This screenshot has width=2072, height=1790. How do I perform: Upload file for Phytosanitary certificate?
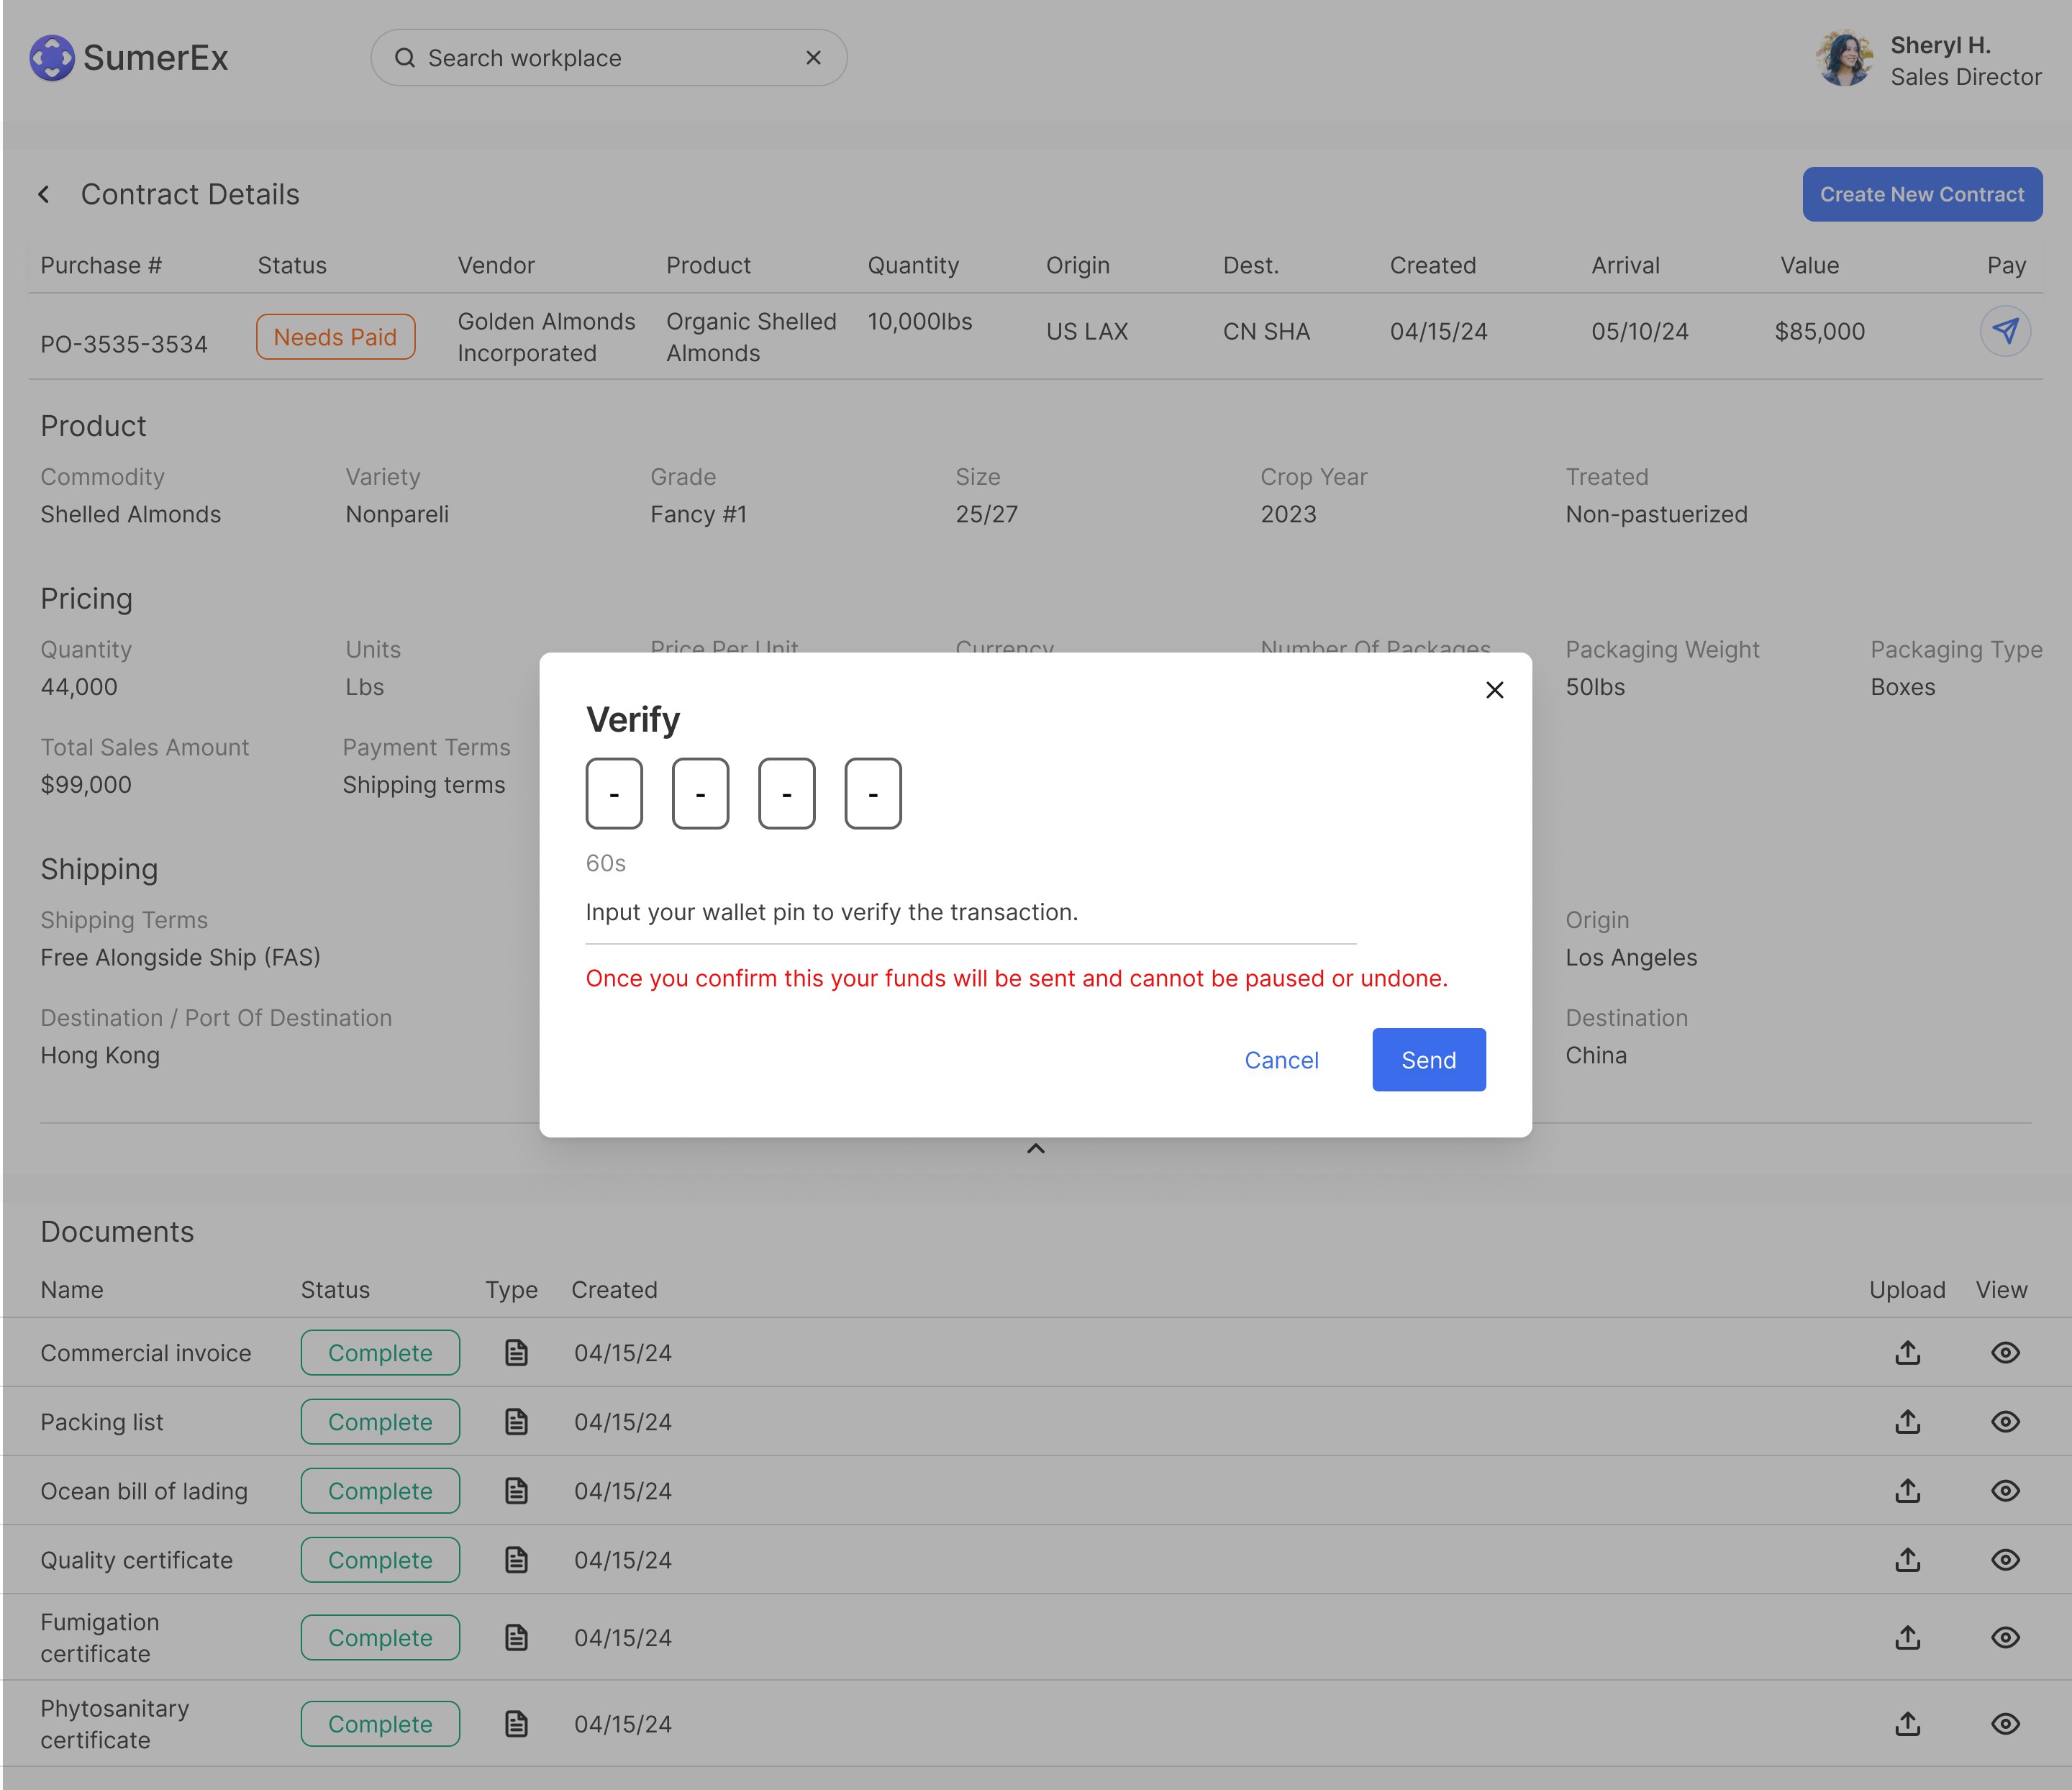(1907, 1724)
